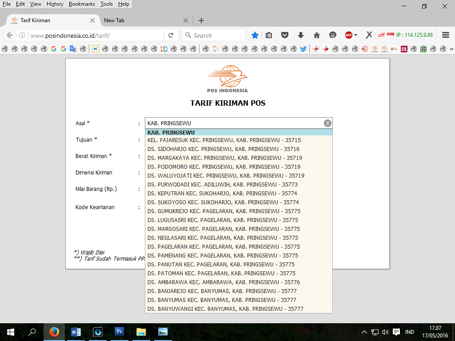
Task: Open the Twitter bookmark in bookmarks bar
Action: point(303,49)
